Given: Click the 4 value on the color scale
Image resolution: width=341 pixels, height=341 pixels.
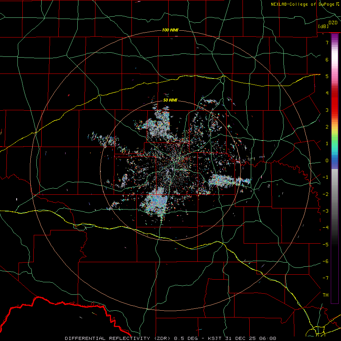Looking at the screenshot, I should click(327, 93).
